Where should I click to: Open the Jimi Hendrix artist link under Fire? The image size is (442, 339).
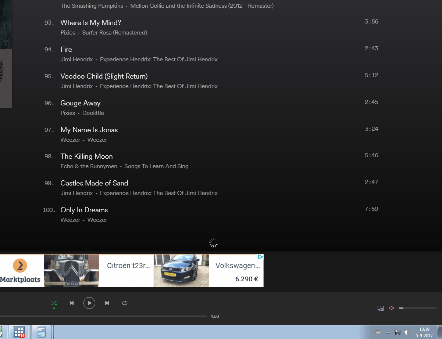[77, 59]
